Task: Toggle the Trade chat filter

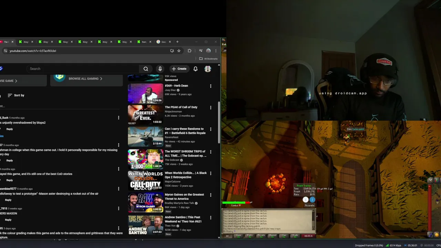Action: pyautogui.click(x=295, y=236)
